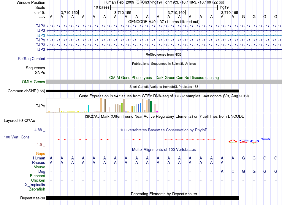Click the cyan bar in GTEx chart
The image size is (282, 205).
pyautogui.click(x=88, y=109)
